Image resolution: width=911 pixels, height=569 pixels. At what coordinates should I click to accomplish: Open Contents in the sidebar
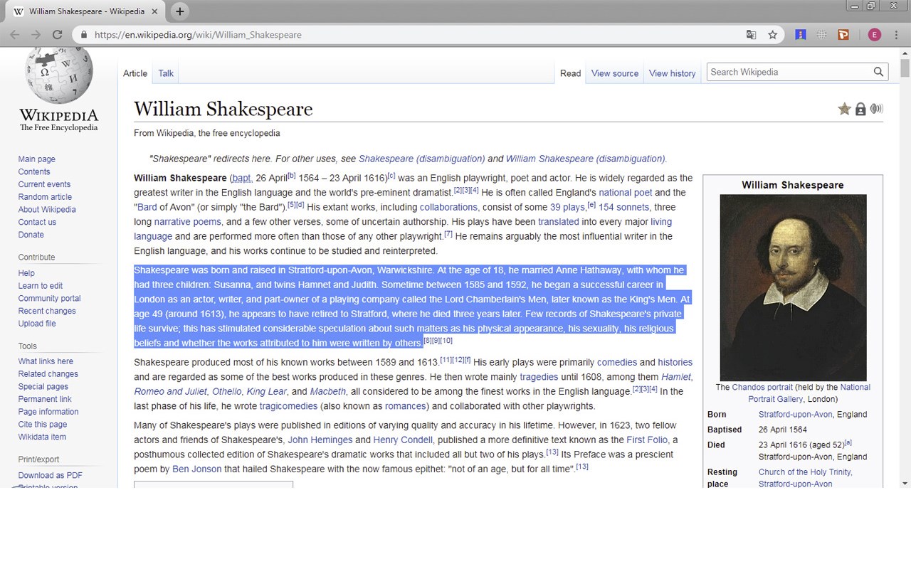34,172
